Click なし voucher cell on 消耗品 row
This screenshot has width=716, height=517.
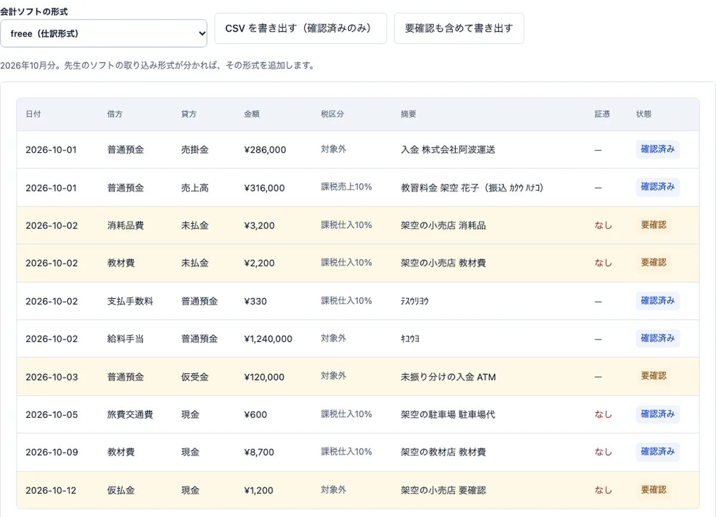[x=603, y=226]
